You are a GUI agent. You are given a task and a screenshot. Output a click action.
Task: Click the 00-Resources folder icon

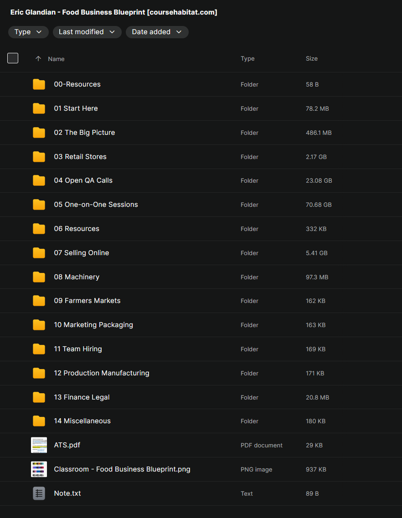coord(39,84)
